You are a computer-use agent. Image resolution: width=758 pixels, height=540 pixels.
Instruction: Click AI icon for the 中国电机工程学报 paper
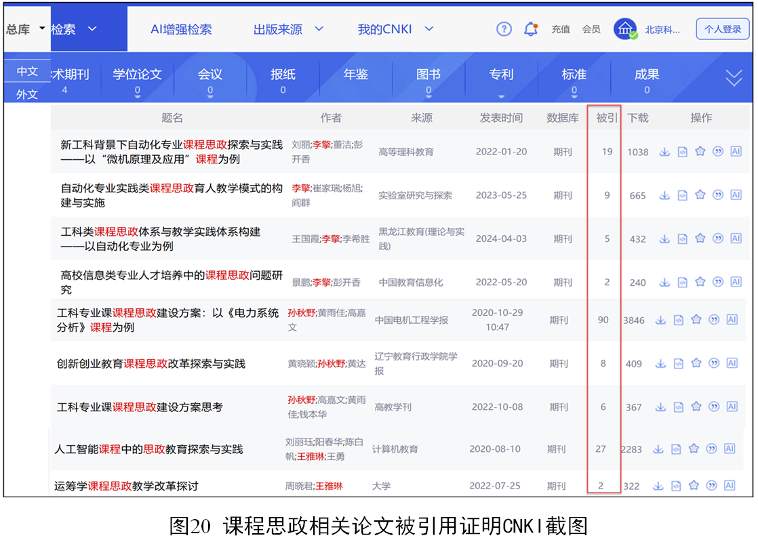point(732,320)
